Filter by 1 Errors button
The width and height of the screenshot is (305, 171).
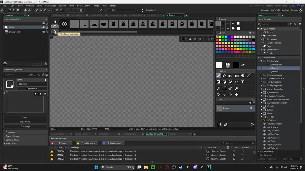click(x=61, y=143)
